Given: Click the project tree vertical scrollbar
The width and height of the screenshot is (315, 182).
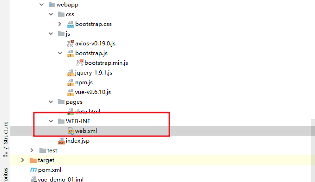Looking at the screenshot, I should pyautogui.click(x=313, y=151).
